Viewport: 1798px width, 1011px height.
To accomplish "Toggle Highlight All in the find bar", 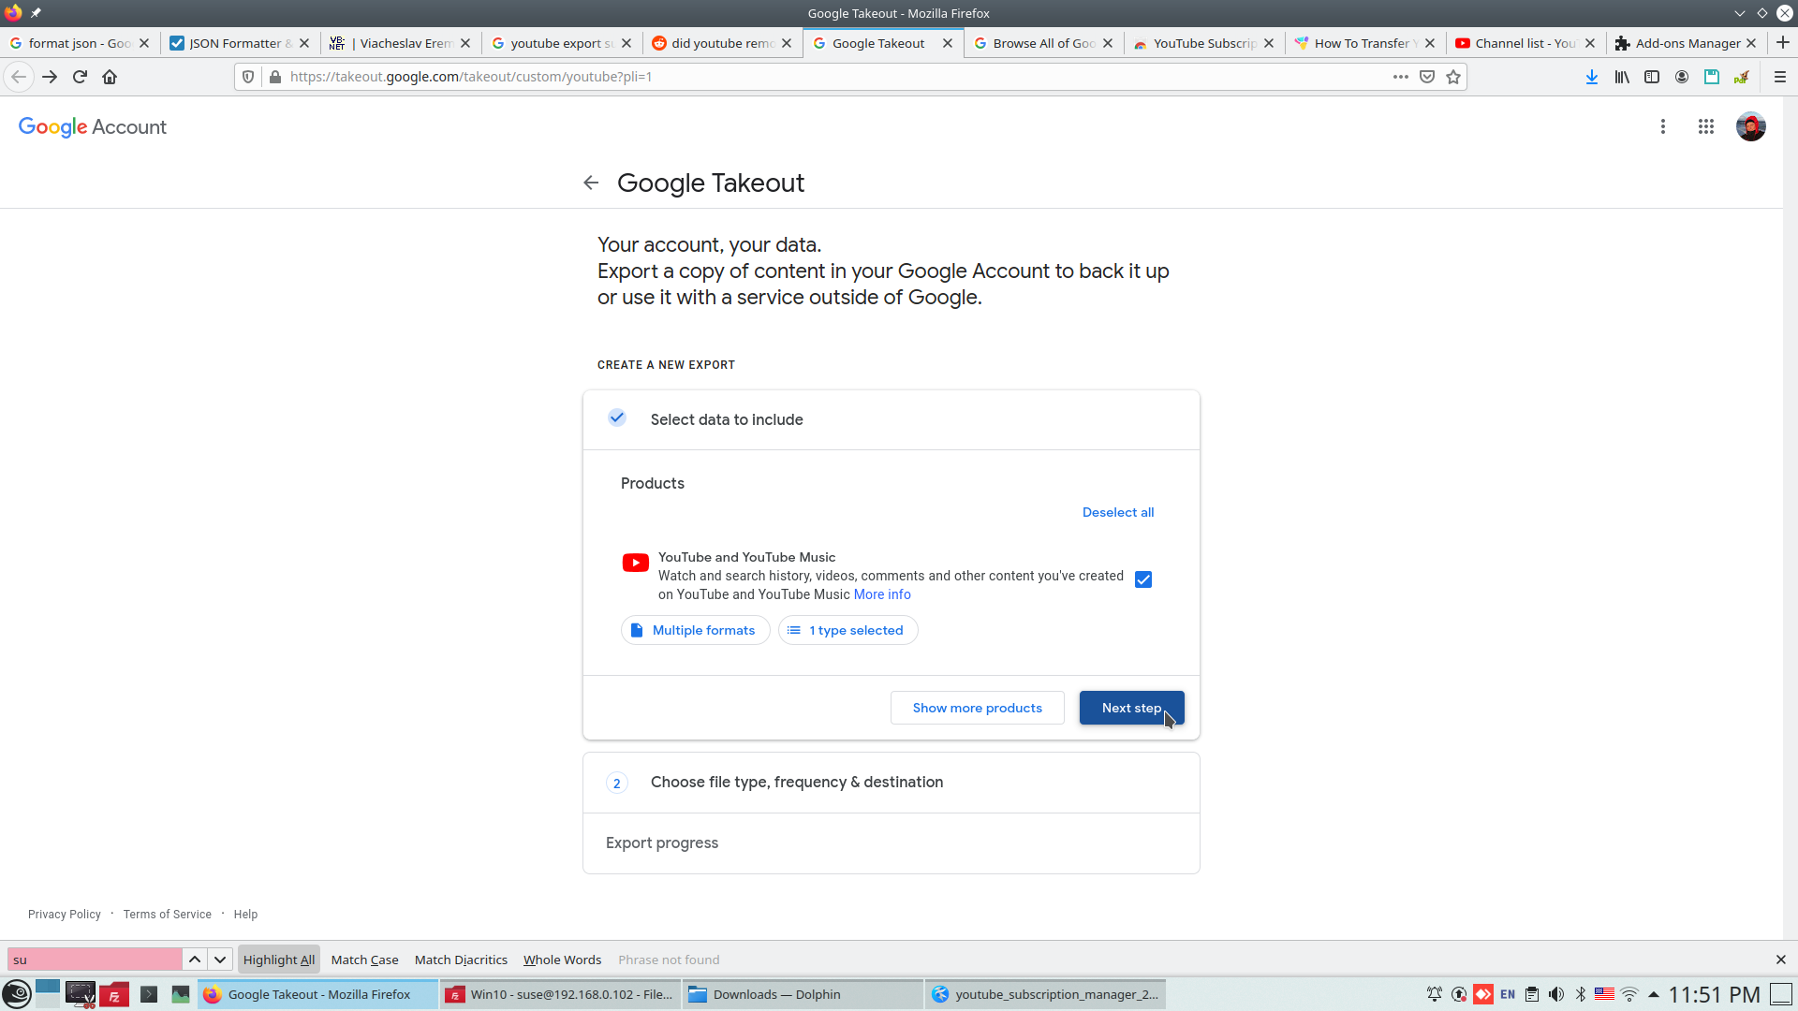I will 279,960.
